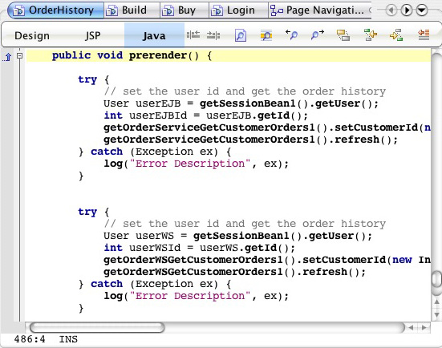The width and height of the screenshot is (442, 348).
Task: Click the Find Selection icon
Action: pos(240,35)
